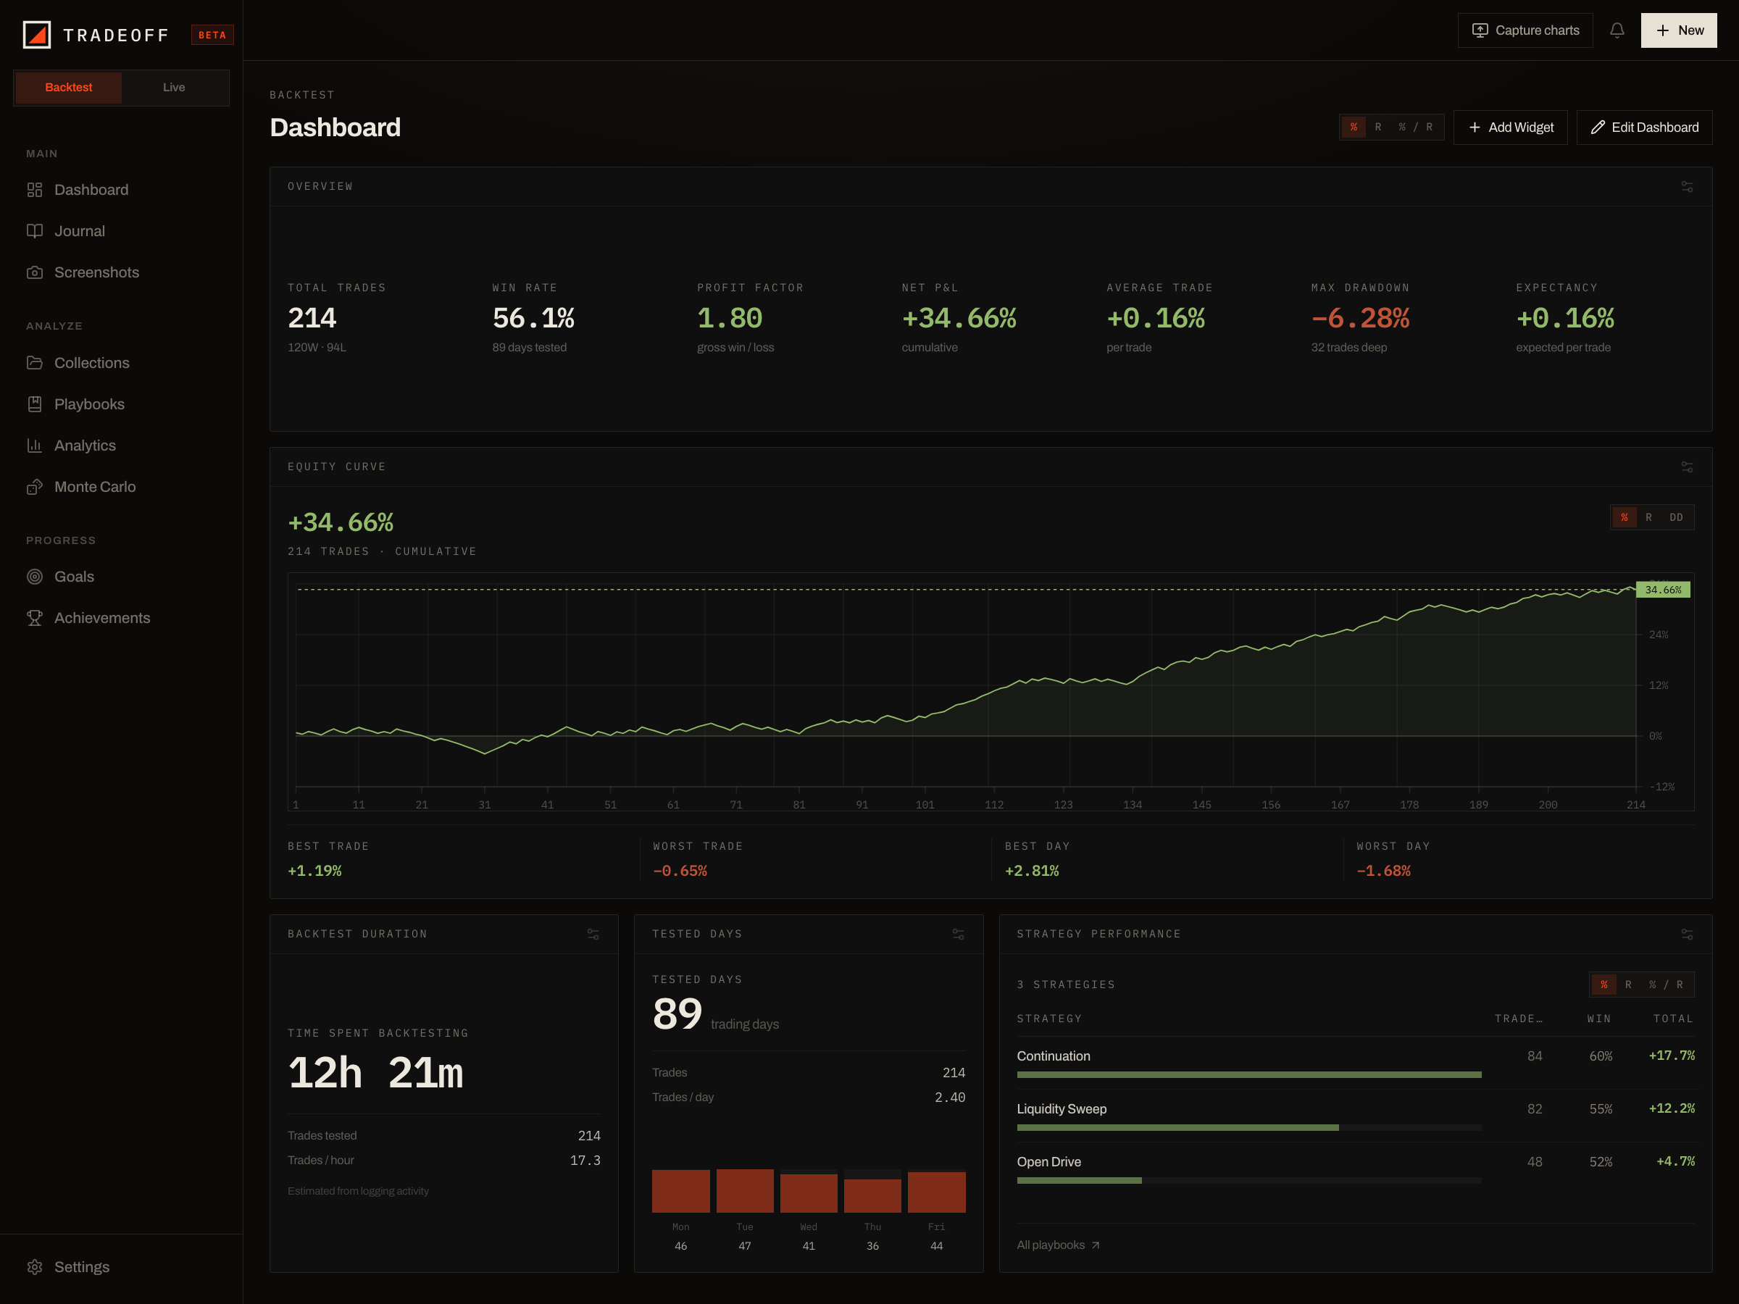The height and width of the screenshot is (1304, 1739).
Task: Click the TradeOff logo icon
Action: [37, 35]
